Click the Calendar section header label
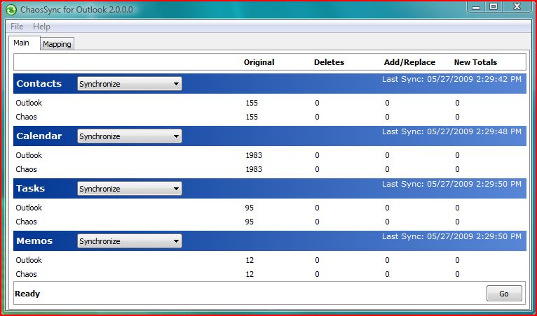Image resolution: width=537 pixels, height=316 pixels. tap(39, 136)
